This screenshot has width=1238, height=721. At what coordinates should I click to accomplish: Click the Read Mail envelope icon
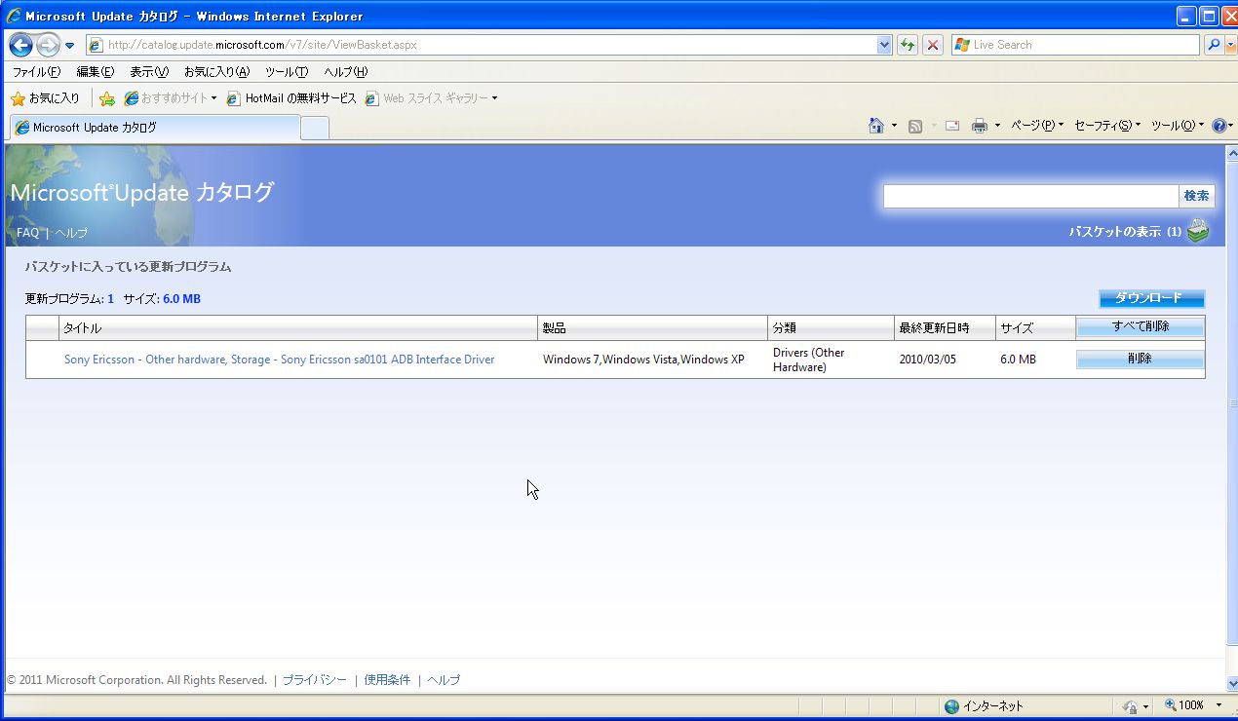click(952, 126)
